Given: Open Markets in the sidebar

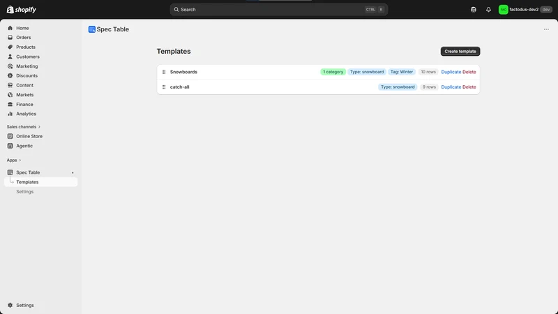Looking at the screenshot, I should coord(25,95).
